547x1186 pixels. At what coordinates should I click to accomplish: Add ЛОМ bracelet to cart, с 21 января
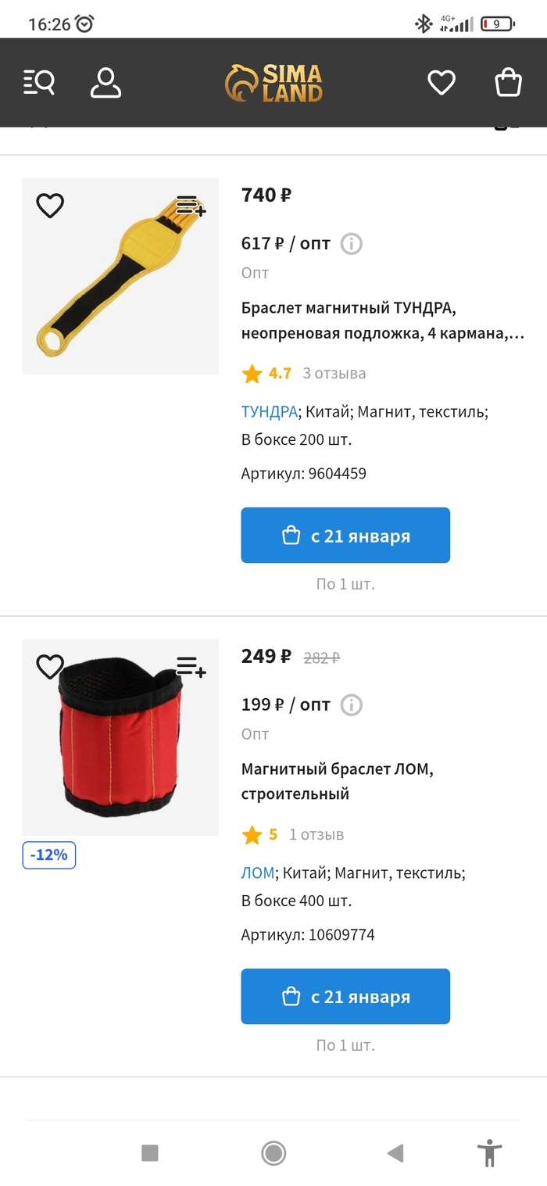point(345,996)
